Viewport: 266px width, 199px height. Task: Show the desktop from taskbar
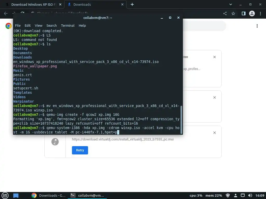point(16,195)
